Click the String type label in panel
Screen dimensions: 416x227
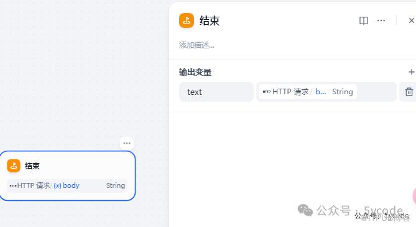coord(342,92)
